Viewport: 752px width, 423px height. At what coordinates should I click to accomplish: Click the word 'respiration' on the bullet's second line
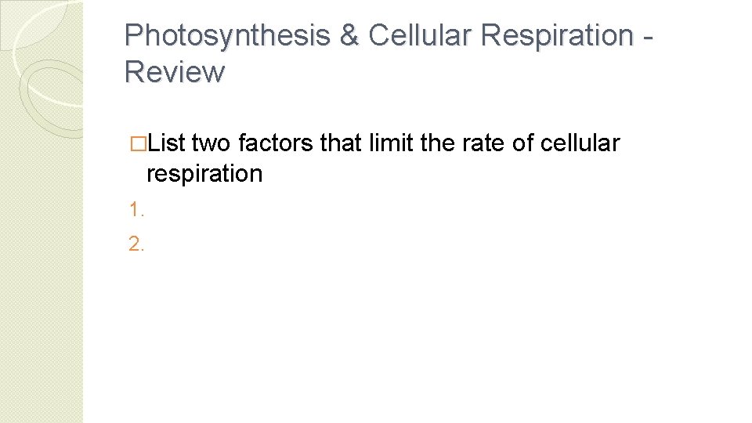[204, 174]
